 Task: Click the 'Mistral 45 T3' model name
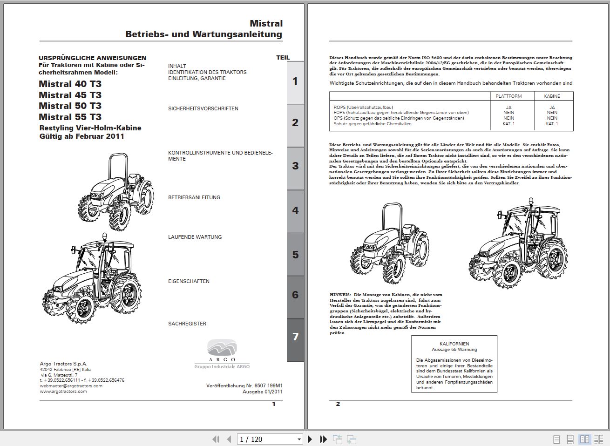tap(70, 95)
